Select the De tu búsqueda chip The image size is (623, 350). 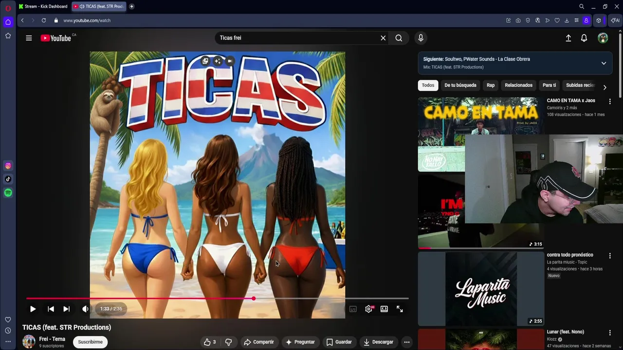[x=460, y=85]
